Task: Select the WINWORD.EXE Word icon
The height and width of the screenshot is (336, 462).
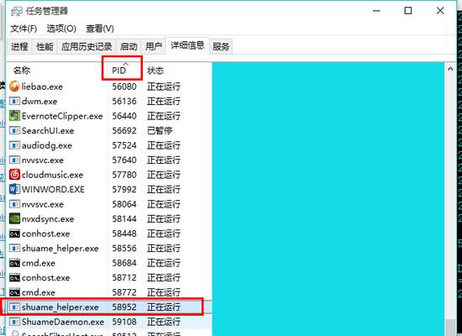Action: 14,189
